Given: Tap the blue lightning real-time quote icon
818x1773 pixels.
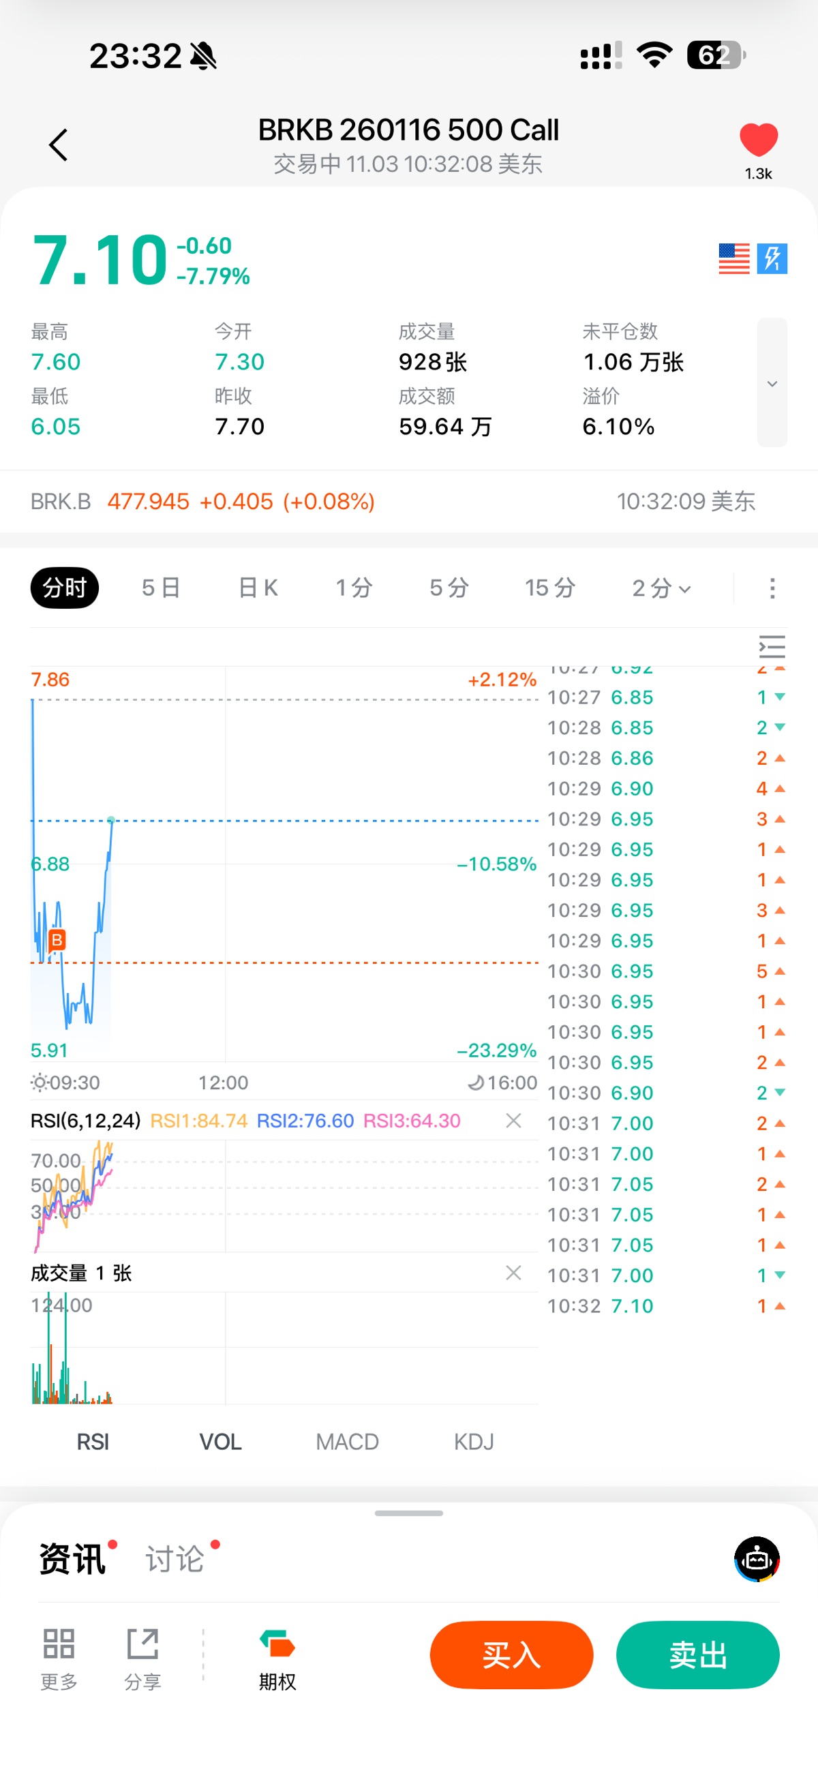Looking at the screenshot, I should coord(772,259).
